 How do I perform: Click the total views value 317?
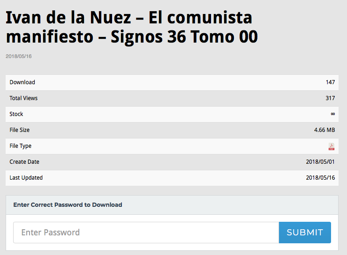[330, 98]
